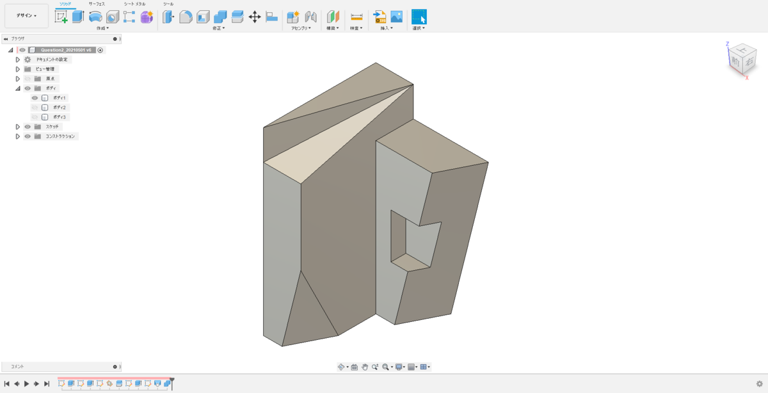This screenshot has height=393, width=768.
Task: Hide ボディ1 using its eye icon
Action: pos(35,98)
